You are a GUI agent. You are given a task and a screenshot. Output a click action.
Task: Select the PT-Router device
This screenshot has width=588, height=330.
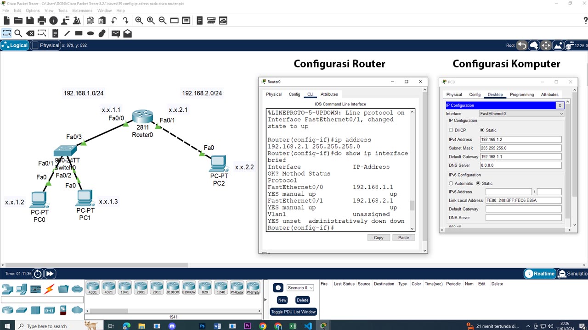pyautogui.click(x=237, y=288)
